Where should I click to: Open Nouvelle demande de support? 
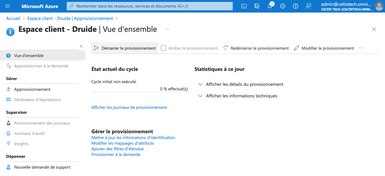42,167
